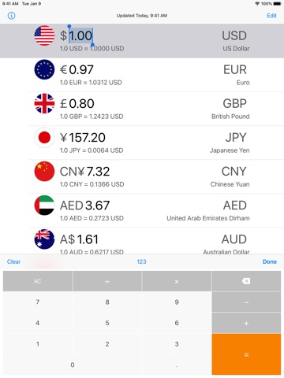Clear the entered amount with Clear

coord(13,261)
